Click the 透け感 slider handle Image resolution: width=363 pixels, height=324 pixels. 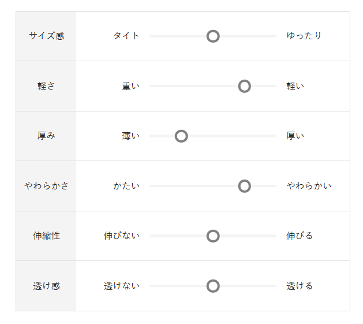[x=213, y=286]
